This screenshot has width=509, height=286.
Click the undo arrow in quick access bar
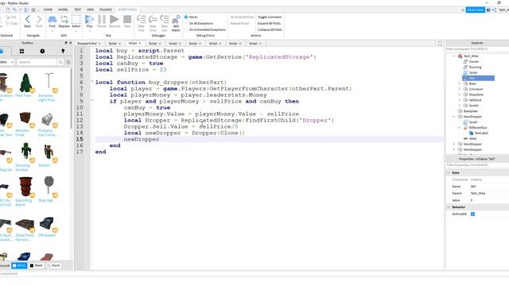14,10
